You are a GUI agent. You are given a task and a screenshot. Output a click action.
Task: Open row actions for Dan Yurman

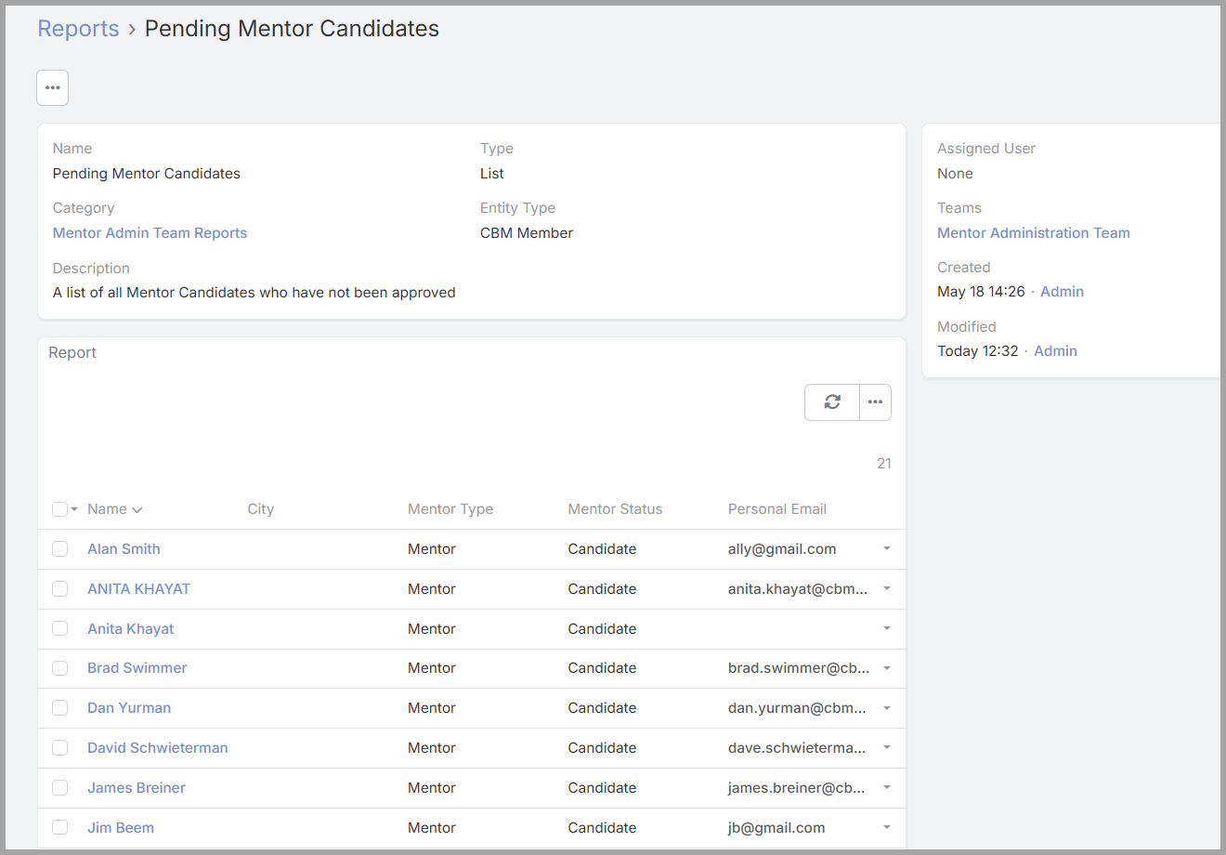tap(887, 708)
